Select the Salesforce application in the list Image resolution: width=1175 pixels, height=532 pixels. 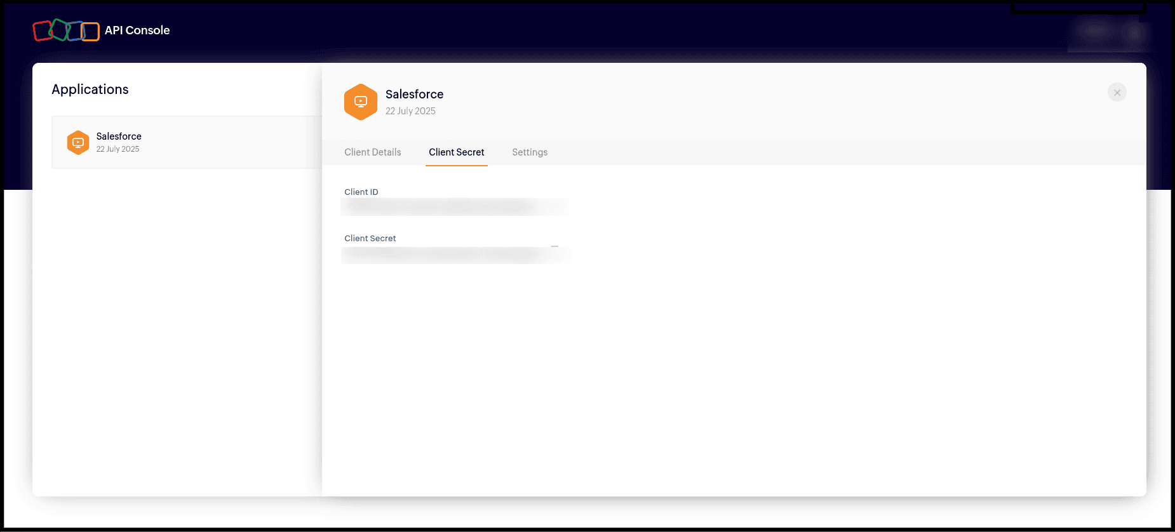[187, 142]
